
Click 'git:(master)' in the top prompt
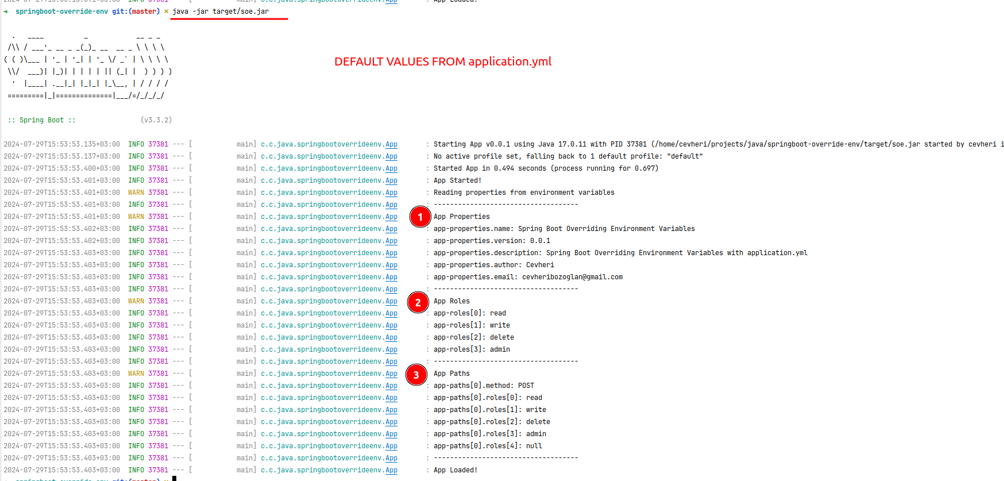[x=136, y=11]
